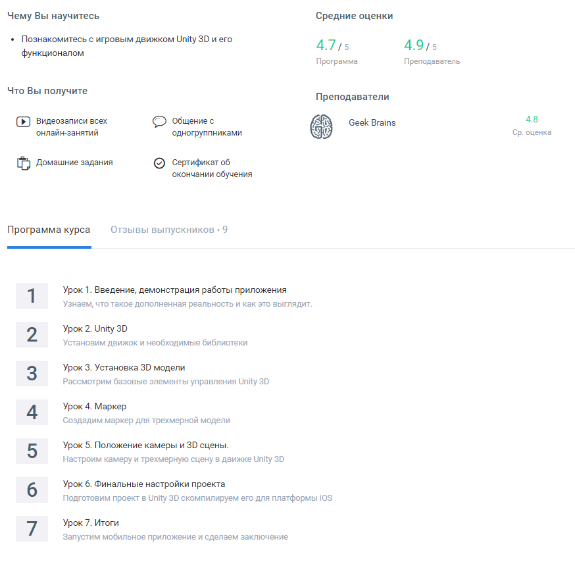The height and width of the screenshot is (562, 575).
Task: Click the homework clipboard icon
Action: (x=24, y=163)
